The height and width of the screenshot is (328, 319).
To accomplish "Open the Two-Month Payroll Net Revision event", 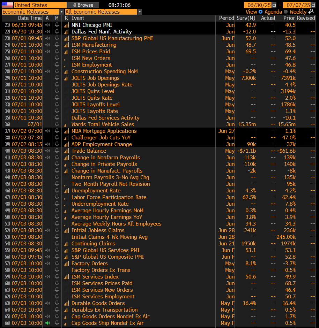I will point(111,184).
